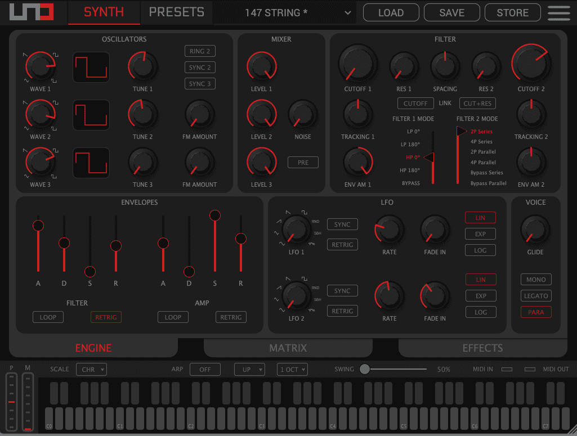Screen dimensions: 577x436
Task: Click the STORE button
Action: pos(513,12)
